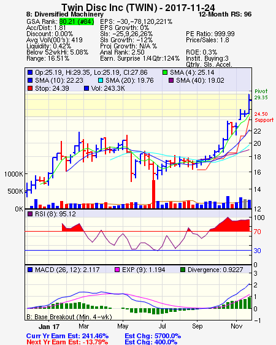
Task: Click the purple SMA (40) legend swatch
Action: (x=171, y=80)
